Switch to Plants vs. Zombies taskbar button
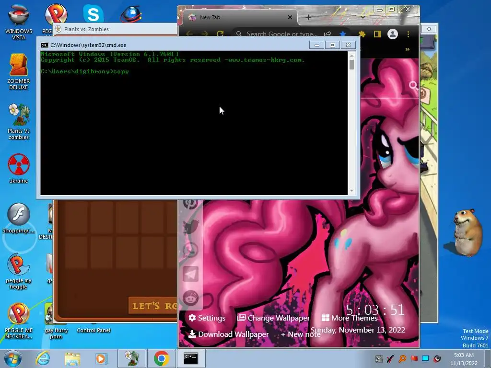Screen dimensions: 491x368 (x=131, y=358)
